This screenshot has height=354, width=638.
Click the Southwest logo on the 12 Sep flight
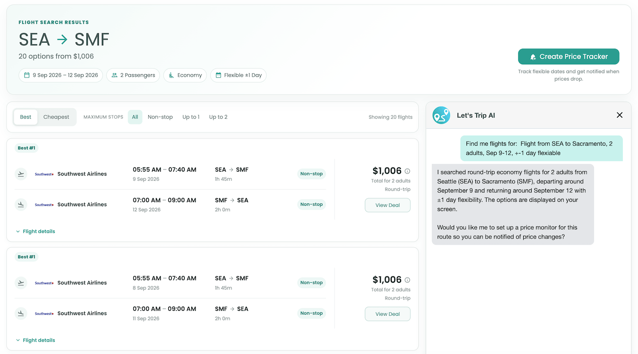pyautogui.click(x=44, y=204)
